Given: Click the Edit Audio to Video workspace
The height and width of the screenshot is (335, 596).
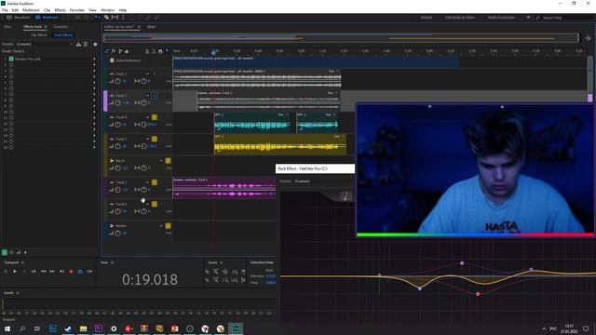Looking at the screenshot, I should [x=459, y=18].
